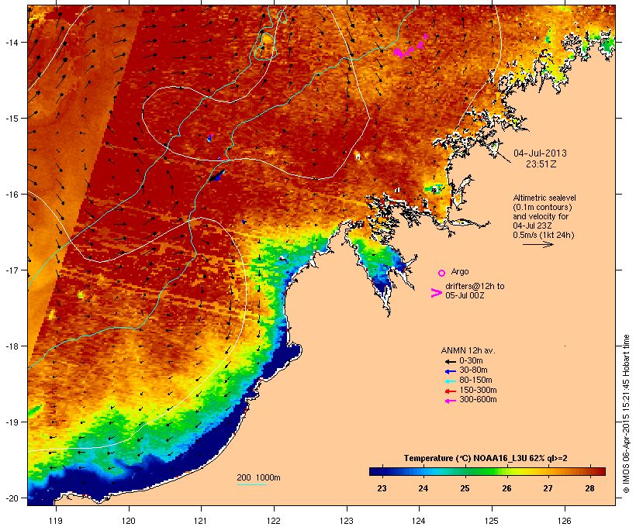Click the latitude axis label -14
The width and height of the screenshot is (636, 527).
pos(11,42)
